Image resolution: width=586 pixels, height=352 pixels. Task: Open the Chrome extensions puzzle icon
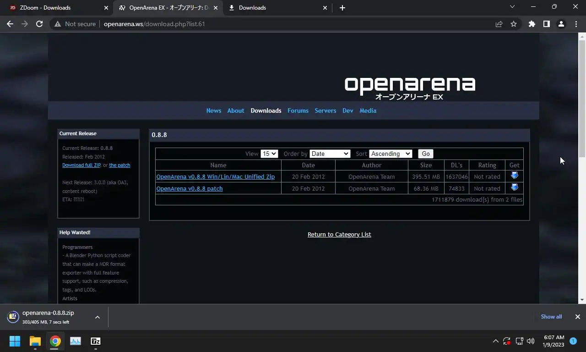coord(532,24)
